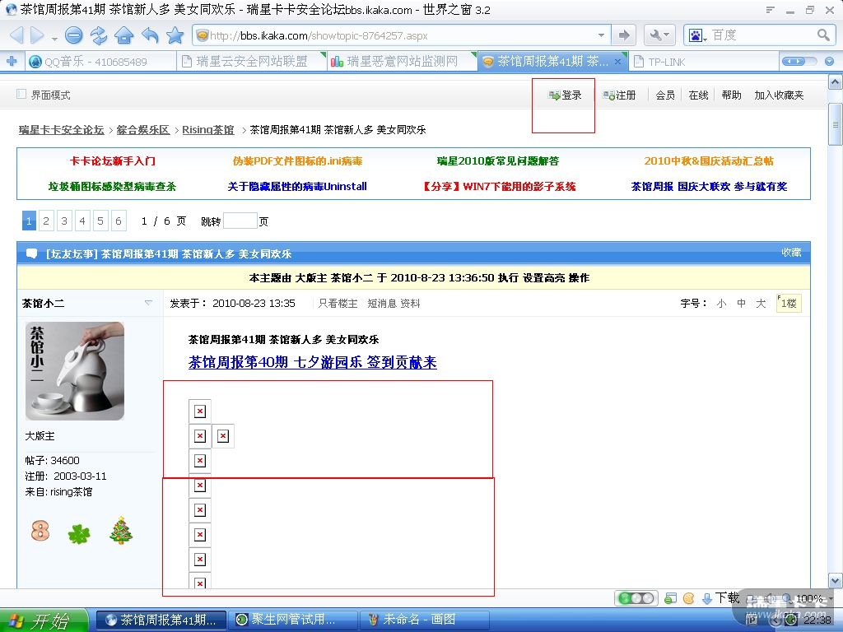
Task: Open the 帮助 help link
Action: click(731, 95)
